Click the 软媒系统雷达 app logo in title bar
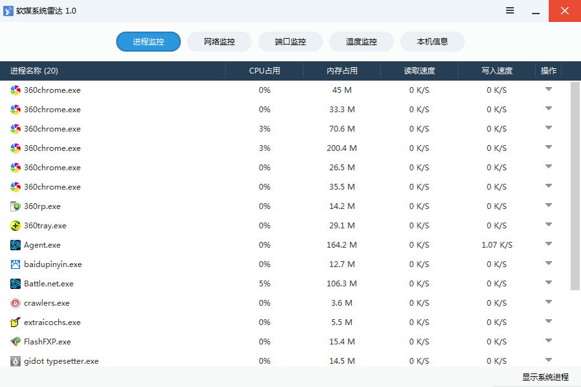Image resolution: width=581 pixels, height=387 pixels. click(x=8, y=11)
